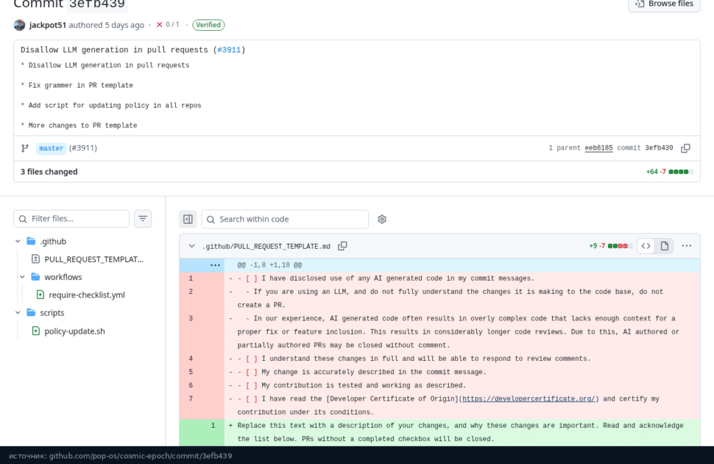The width and height of the screenshot is (714, 464).
Task: Click the .github/PULL_REQUEST_TEMPLATE.md file name
Action: pyautogui.click(x=266, y=247)
